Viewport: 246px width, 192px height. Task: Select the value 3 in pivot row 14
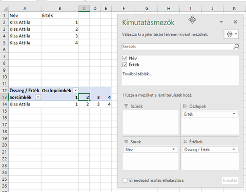(95, 104)
